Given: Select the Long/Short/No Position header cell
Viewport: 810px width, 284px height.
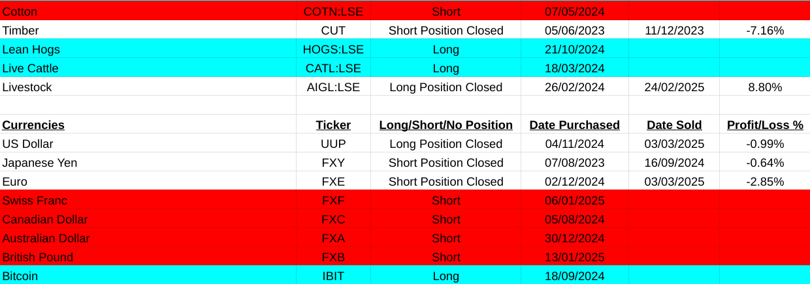Looking at the screenshot, I should coord(445,125).
